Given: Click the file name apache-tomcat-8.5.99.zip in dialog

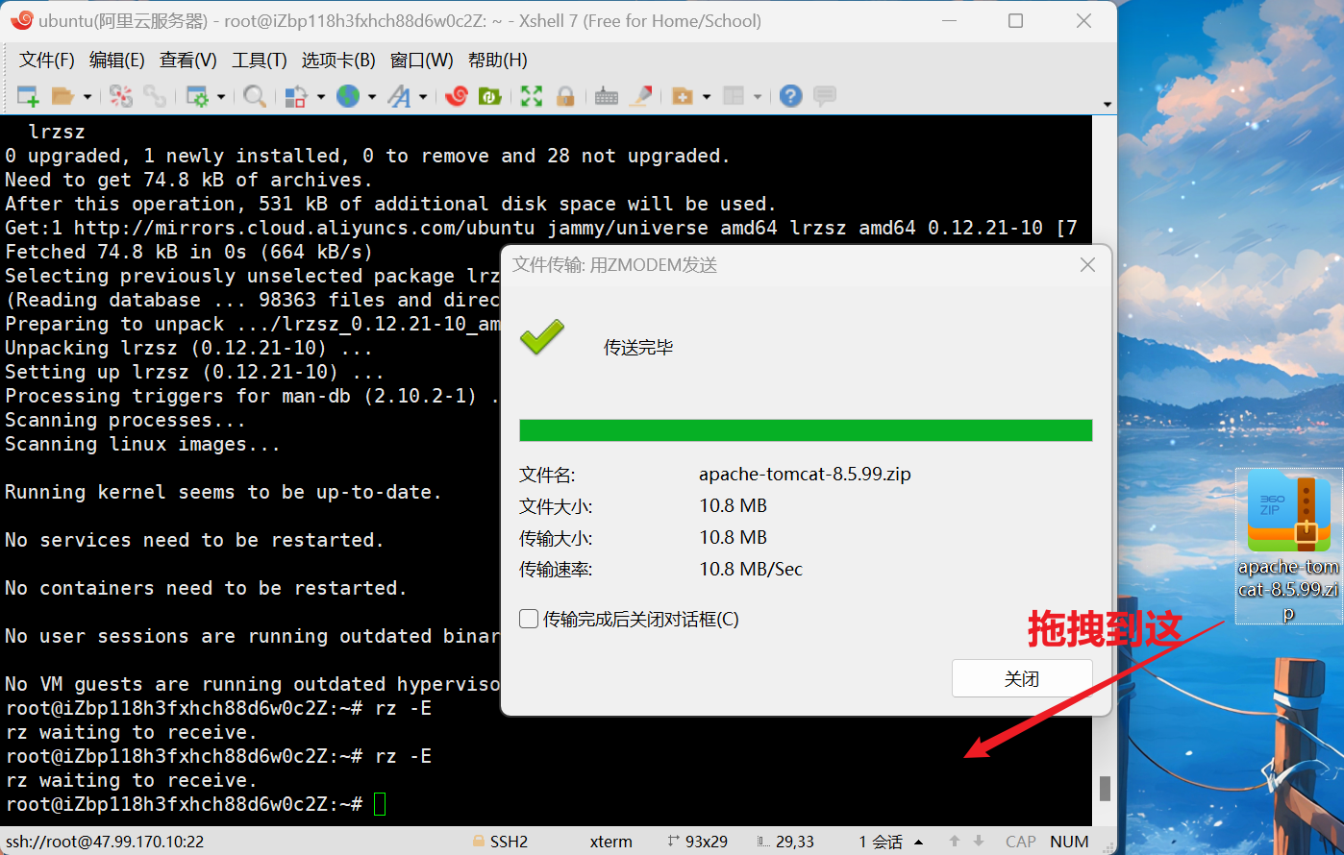Looking at the screenshot, I should (x=805, y=474).
